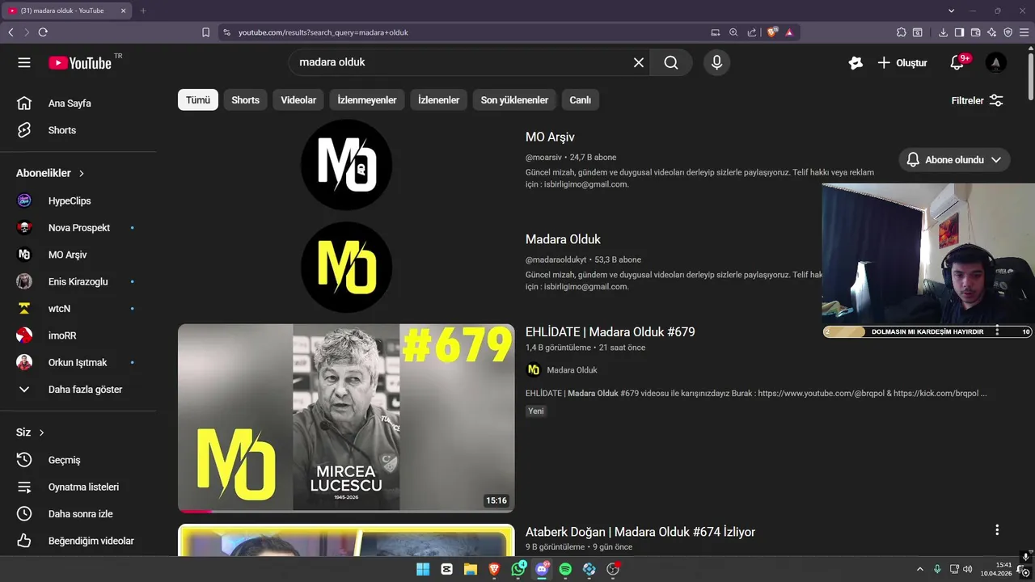Toggle the browser sidebar panel
Image resolution: width=1035 pixels, height=582 pixels.
coord(959,32)
